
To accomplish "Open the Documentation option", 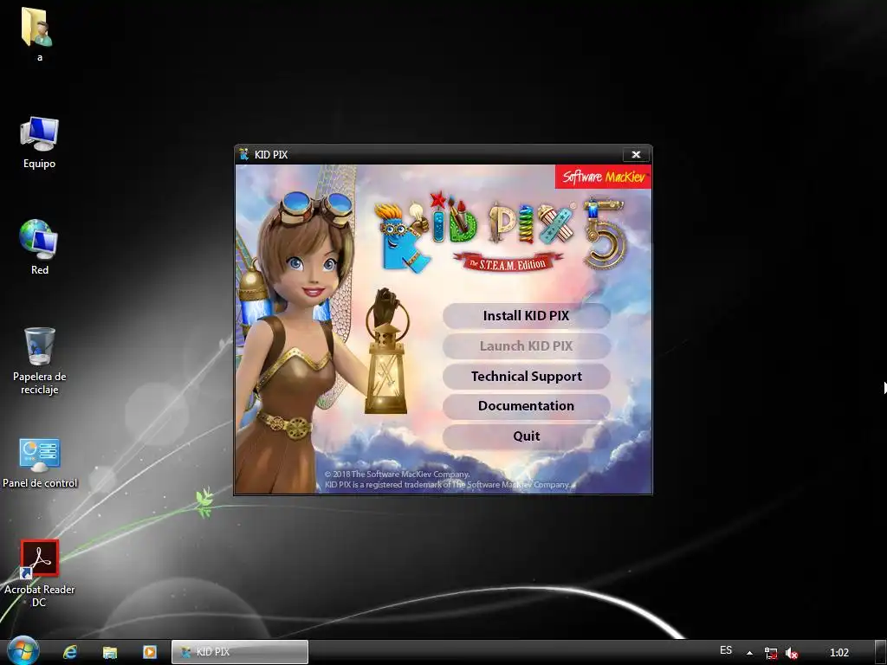I will pyautogui.click(x=526, y=406).
